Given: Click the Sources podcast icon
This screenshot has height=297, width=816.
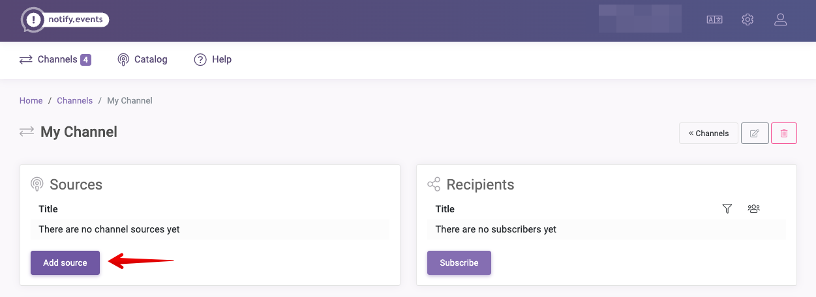Looking at the screenshot, I should (37, 184).
